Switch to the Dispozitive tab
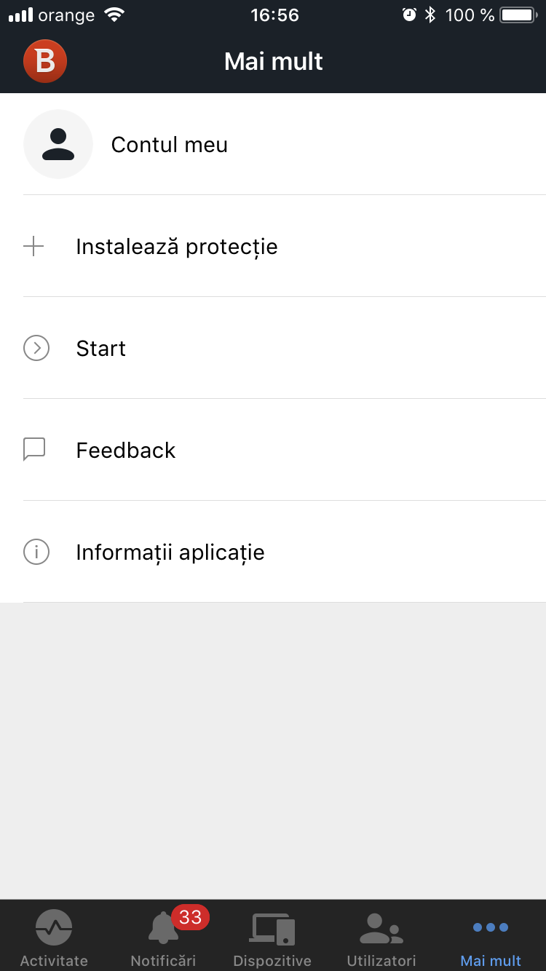This screenshot has width=546, height=971. coord(272,938)
